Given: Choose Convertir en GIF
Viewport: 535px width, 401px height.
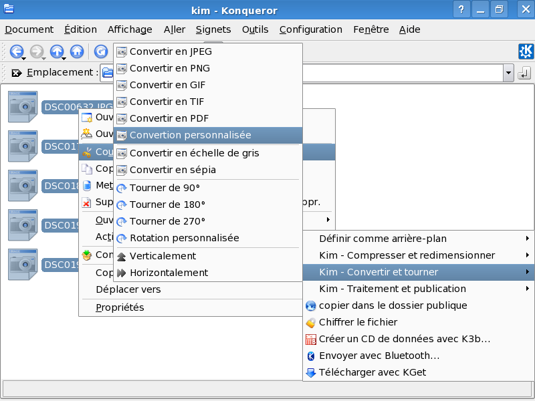Looking at the screenshot, I should click(208, 85).
